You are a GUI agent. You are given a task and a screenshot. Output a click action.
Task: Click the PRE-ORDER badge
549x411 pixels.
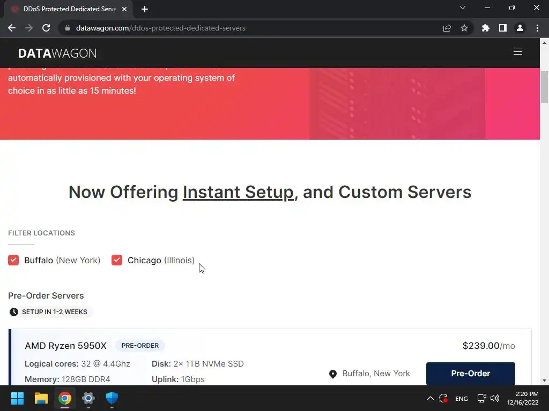tap(140, 346)
